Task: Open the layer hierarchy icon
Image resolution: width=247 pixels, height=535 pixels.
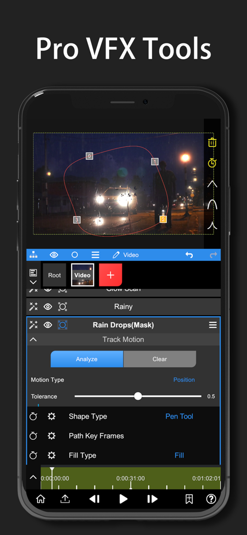Action: 33,255
